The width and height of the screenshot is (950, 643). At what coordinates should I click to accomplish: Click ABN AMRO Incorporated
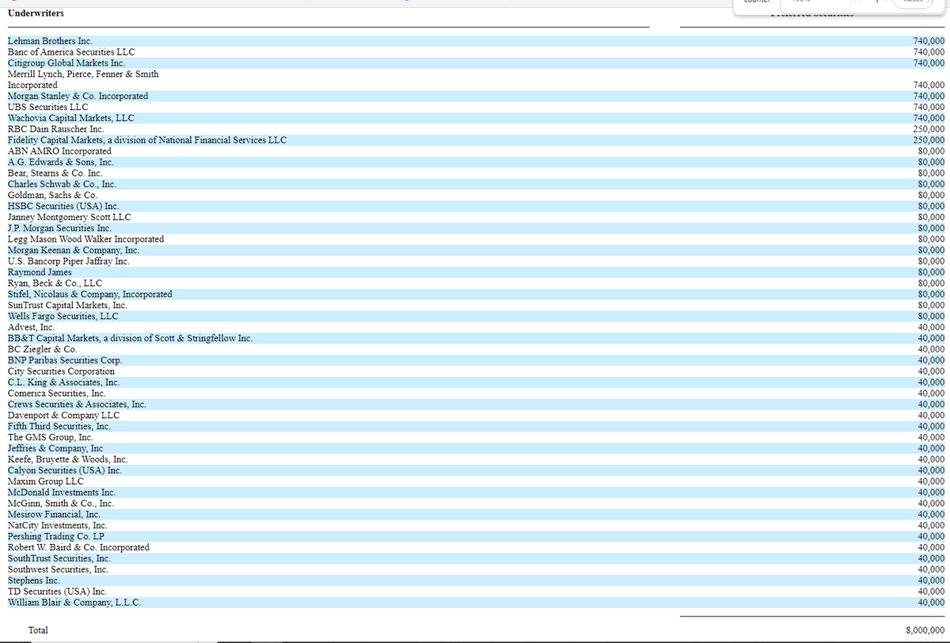pos(59,150)
